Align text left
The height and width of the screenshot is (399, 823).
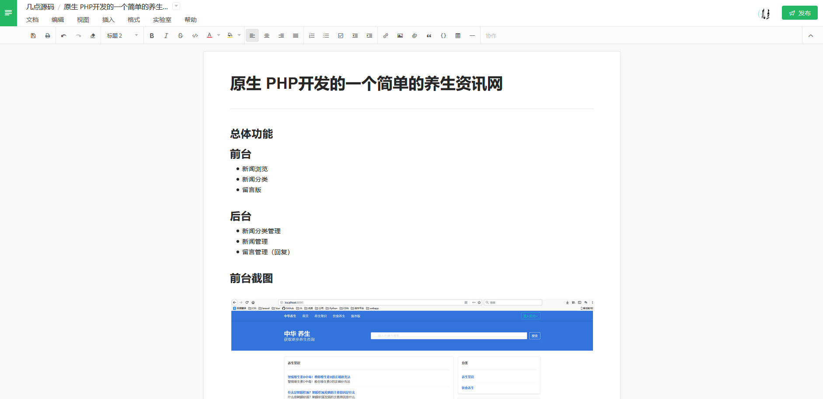point(252,36)
